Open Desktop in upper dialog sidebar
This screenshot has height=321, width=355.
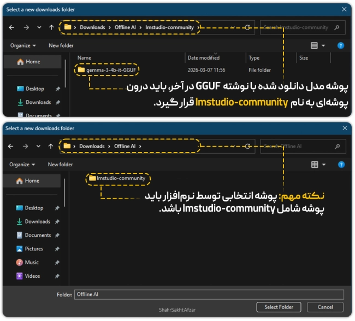34,89
